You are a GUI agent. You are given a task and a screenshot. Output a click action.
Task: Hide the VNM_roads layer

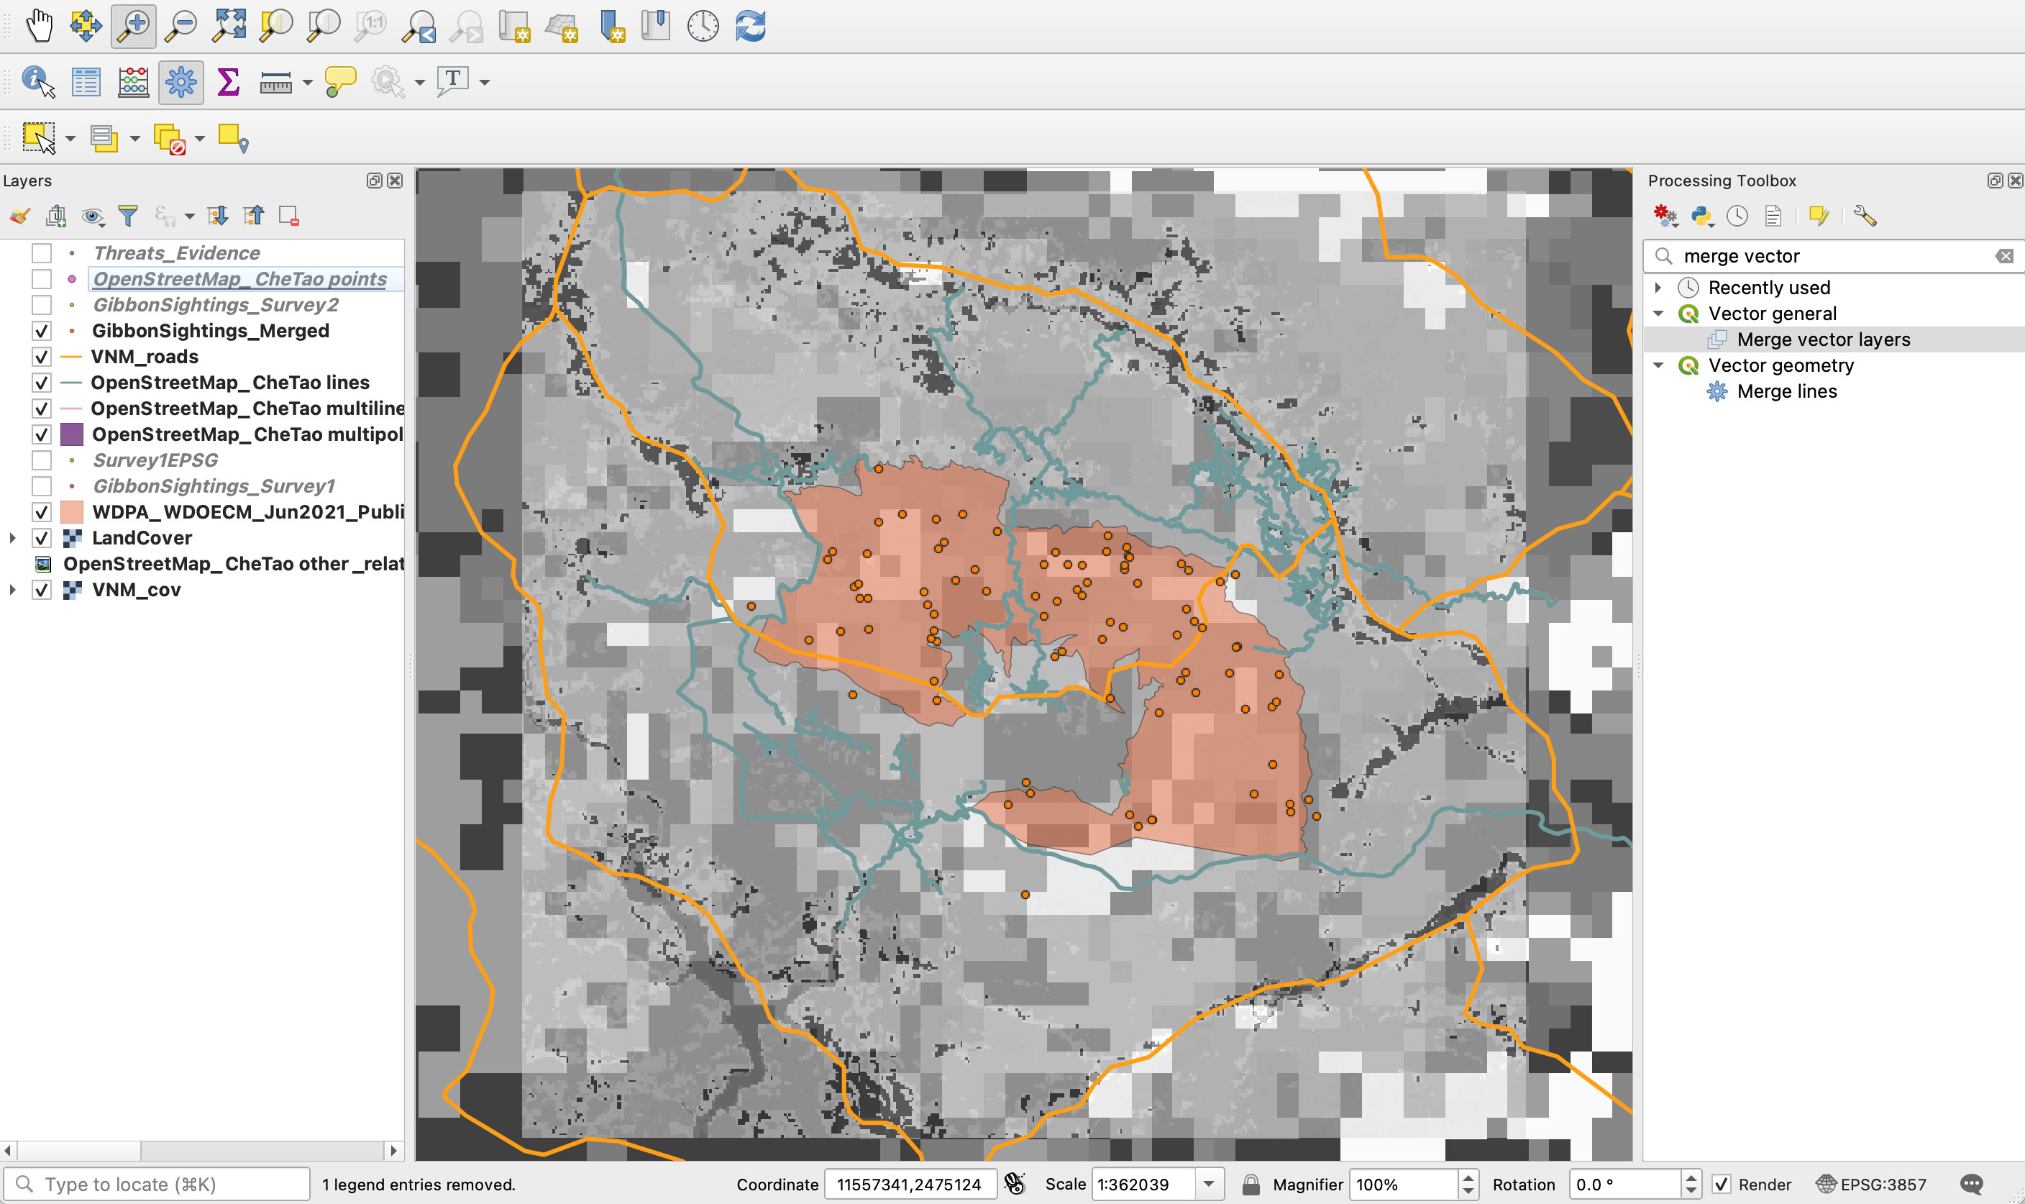pyautogui.click(x=42, y=357)
